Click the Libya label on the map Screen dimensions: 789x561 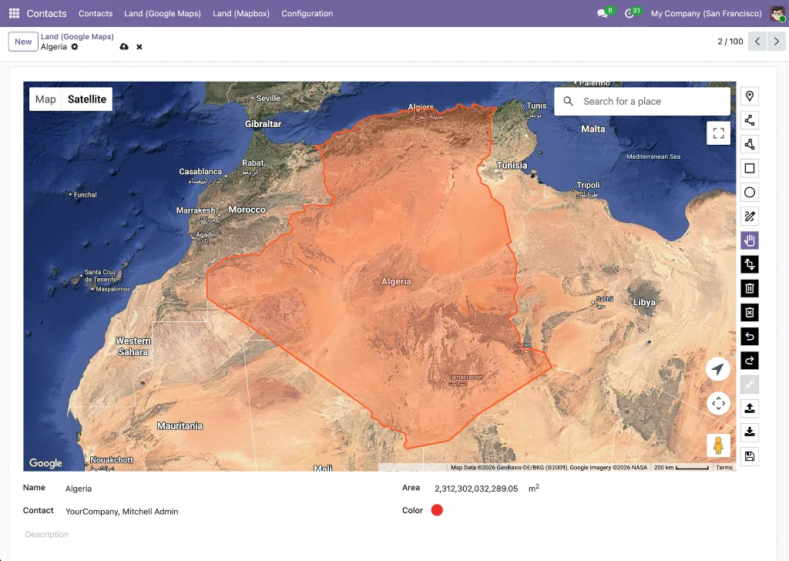[x=644, y=302]
